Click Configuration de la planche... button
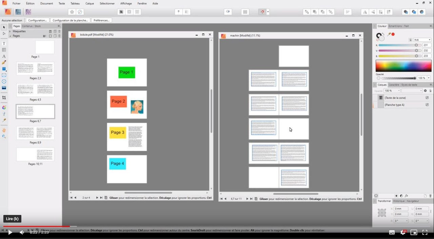The image size is (434, 239). point(70,20)
